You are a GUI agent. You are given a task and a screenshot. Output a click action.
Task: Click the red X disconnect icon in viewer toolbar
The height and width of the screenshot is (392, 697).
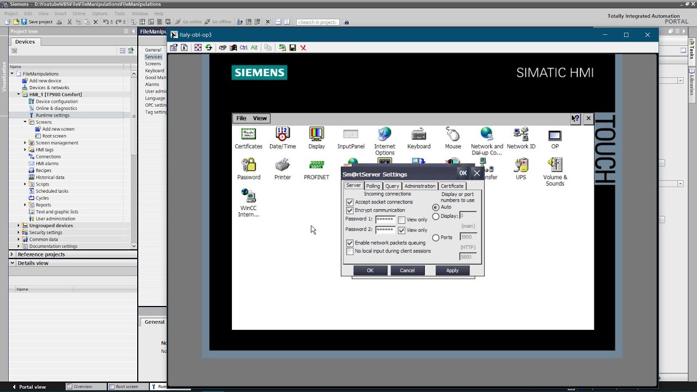pyautogui.click(x=303, y=48)
